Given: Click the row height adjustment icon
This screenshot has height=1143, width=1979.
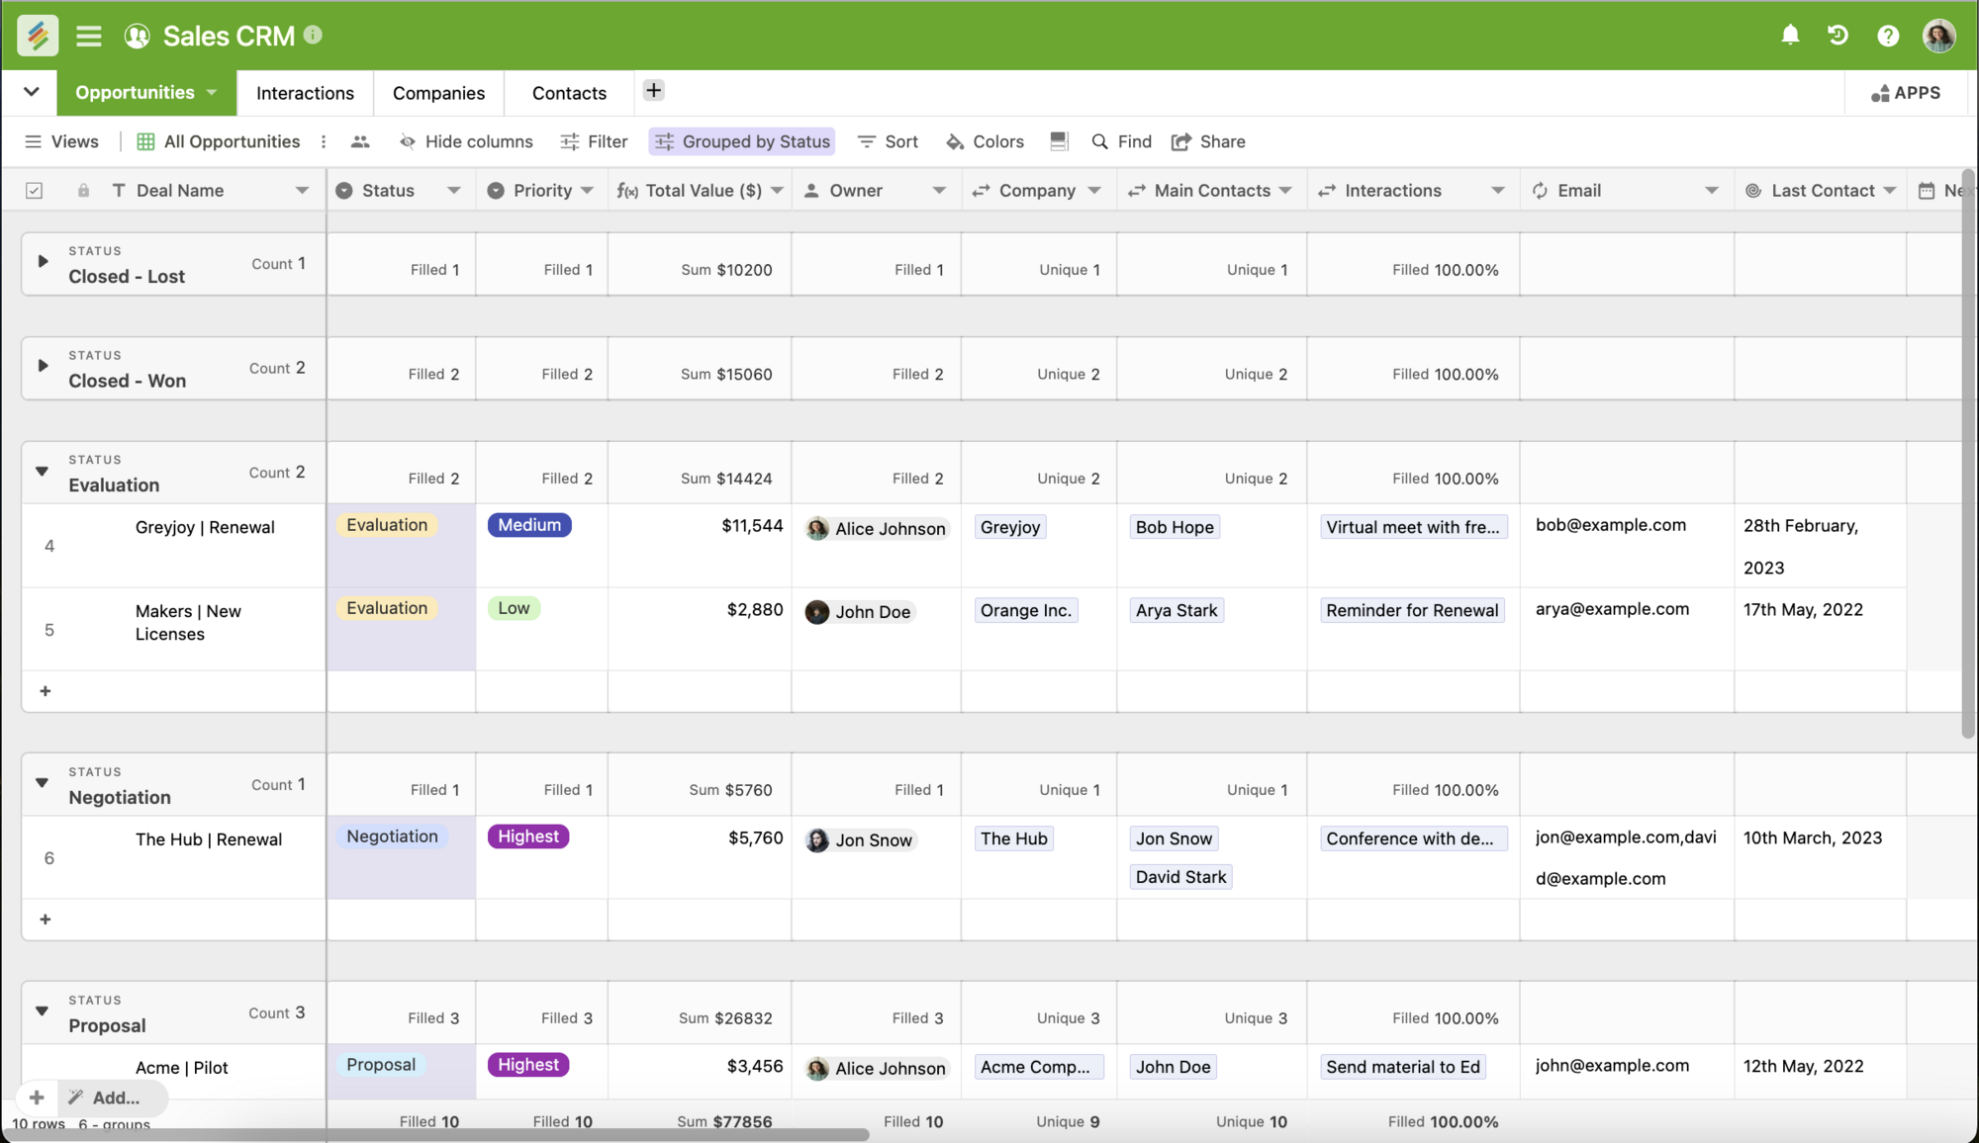Looking at the screenshot, I should click(x=1059, y=141).
